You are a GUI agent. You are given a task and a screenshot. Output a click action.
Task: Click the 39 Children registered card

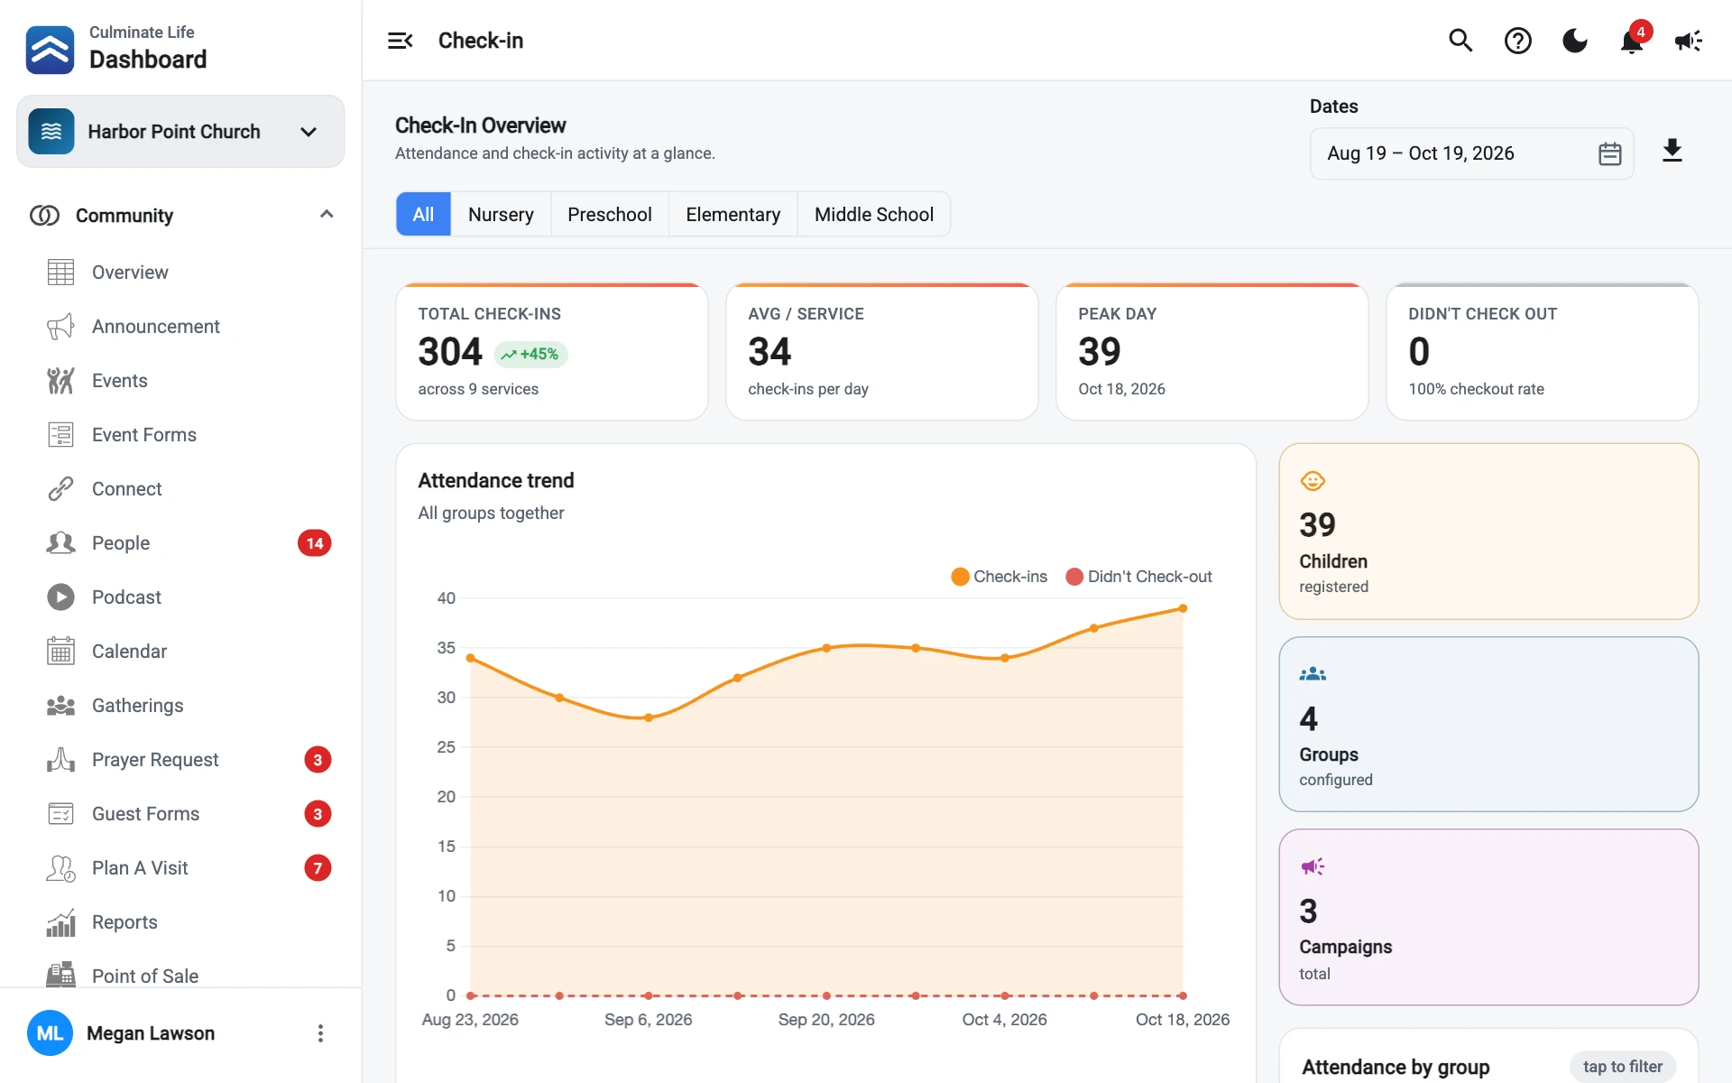point(1488,531)
